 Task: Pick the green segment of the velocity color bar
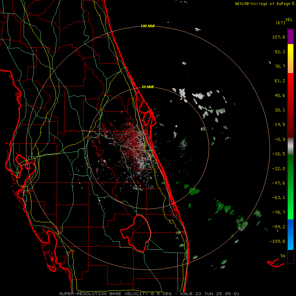[x=290, y=187]
